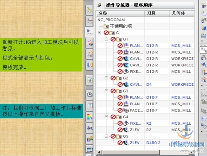Click the clock-shaped History sidebar tab
The width and height of the screenshot is (207, 156).
(x=89, y=95)
